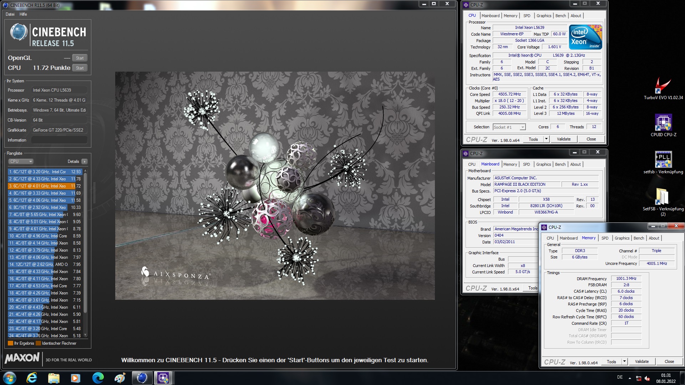
Task: Click the DRAM Frequency 1001.3 MHz value
Action: (626, 279)
